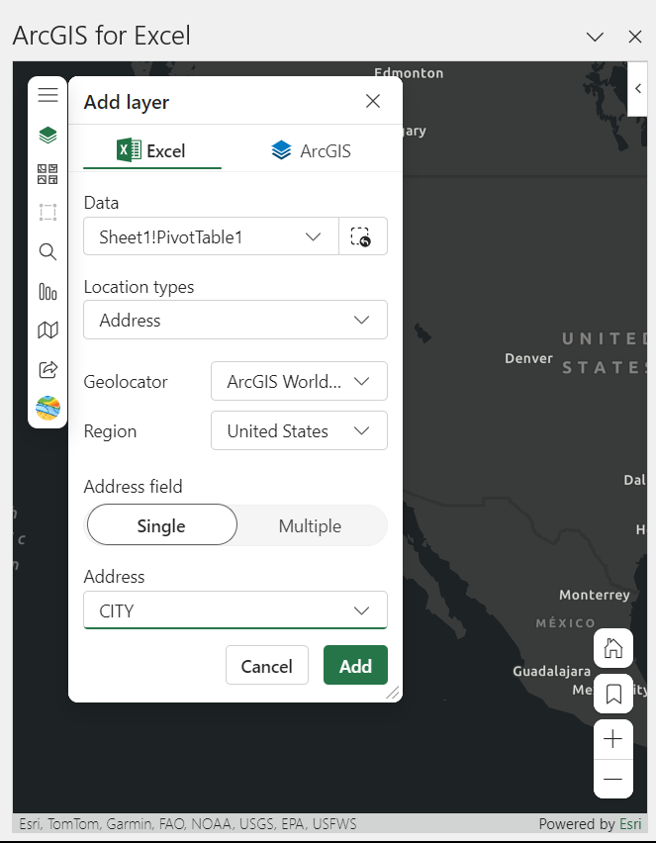Expand the Address field CITY dropdown
656x843 pixels.
click(235, 610)
